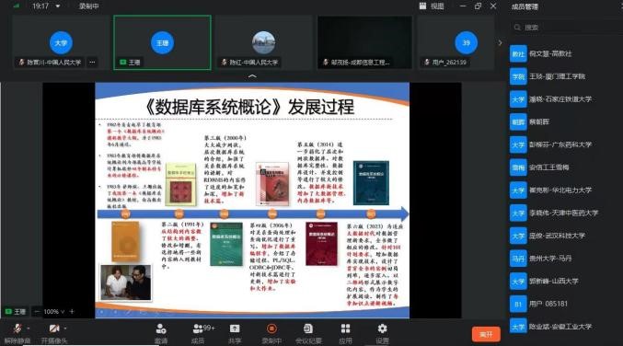The width and height of the screenshot is (623, 346).
Task: Select the user 39 participant tile
Action: point(456,42)
